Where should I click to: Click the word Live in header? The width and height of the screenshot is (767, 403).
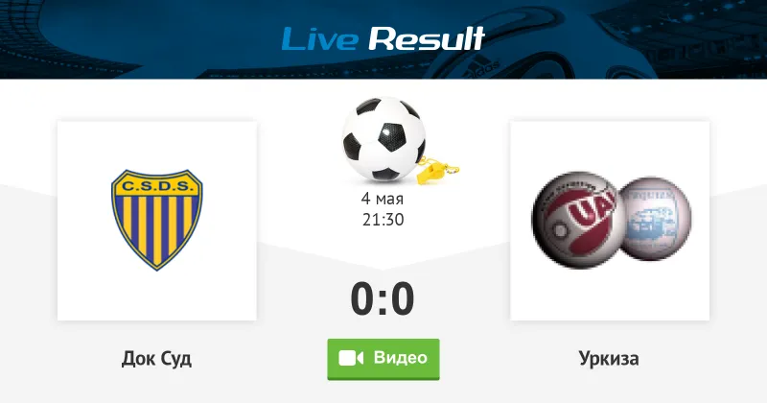[x=319, y=38]
